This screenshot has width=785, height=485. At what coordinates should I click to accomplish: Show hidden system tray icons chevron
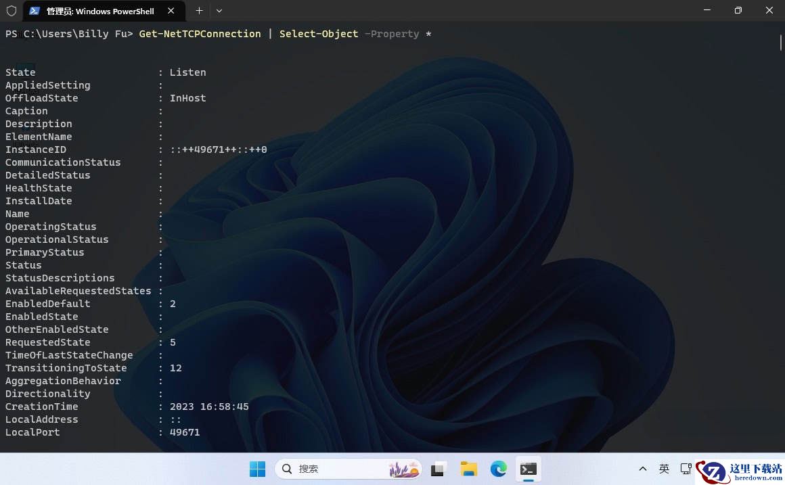(643, 469)
